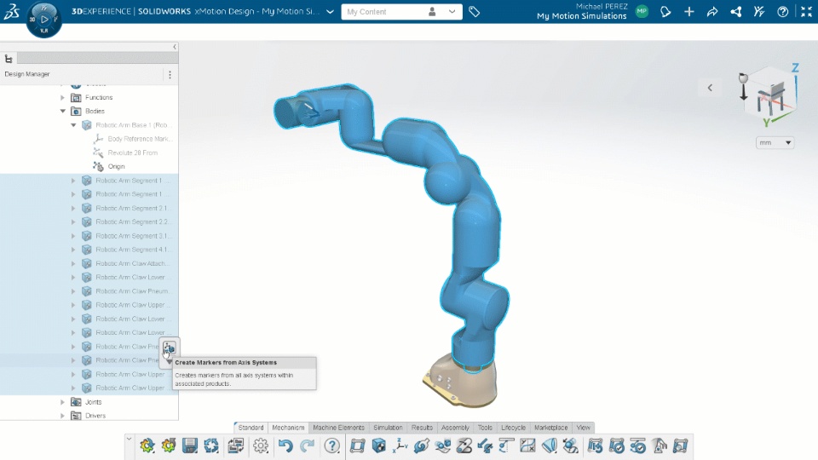Select the Origin item in the tree
Image resolution: width=818 pixels, height=460 pixels.
coord(117,167)
